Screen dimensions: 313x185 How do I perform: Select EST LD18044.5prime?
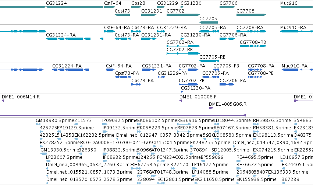coord(232,121)
